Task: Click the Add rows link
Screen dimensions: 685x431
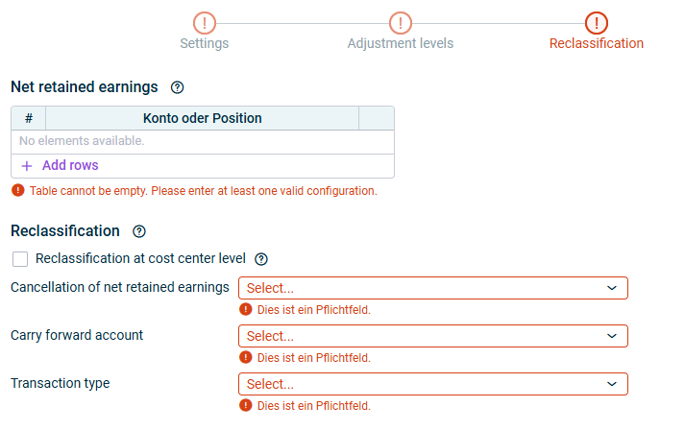Action: tap(70, 166)
